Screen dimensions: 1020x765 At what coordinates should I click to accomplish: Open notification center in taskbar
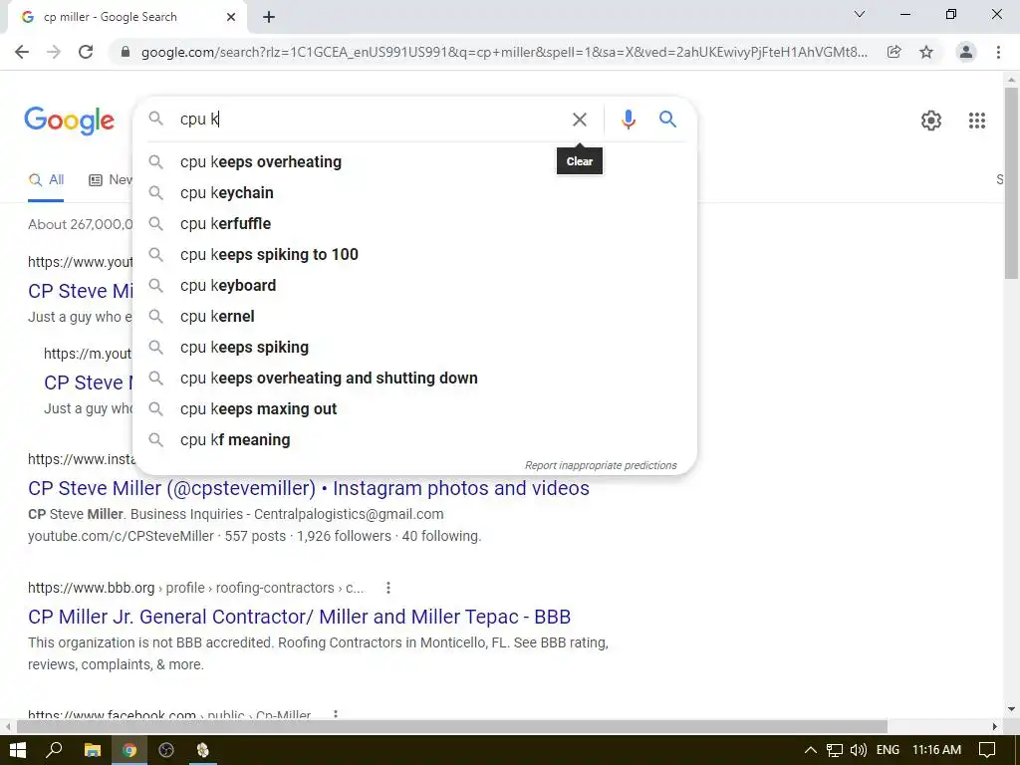[x=987, y=750]
